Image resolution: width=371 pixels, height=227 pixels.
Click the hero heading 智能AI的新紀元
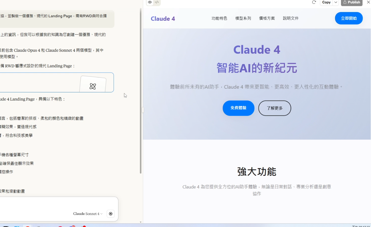point(257,68)
